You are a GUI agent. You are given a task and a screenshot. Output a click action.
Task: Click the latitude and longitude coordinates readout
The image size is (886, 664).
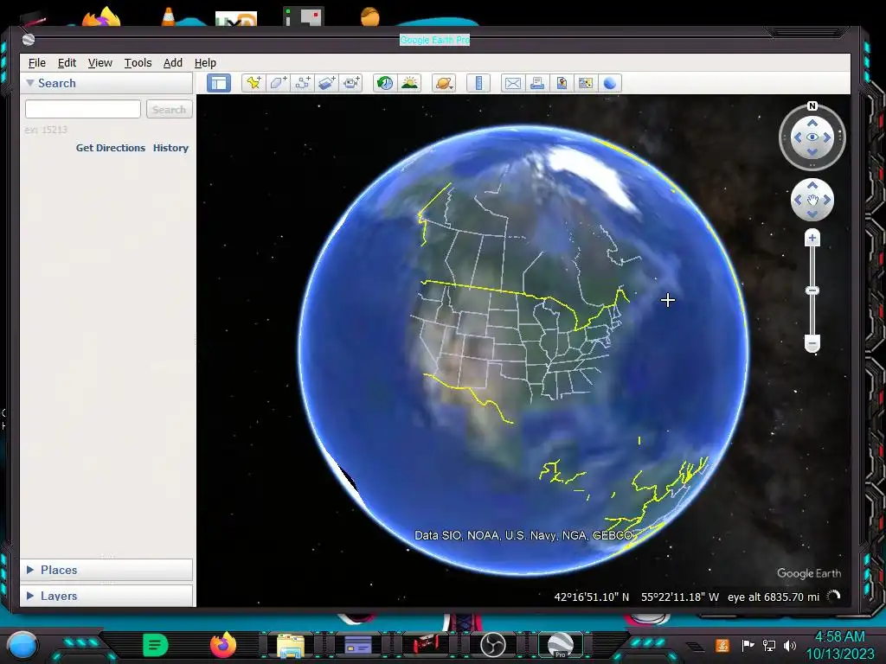coord(636,597)
